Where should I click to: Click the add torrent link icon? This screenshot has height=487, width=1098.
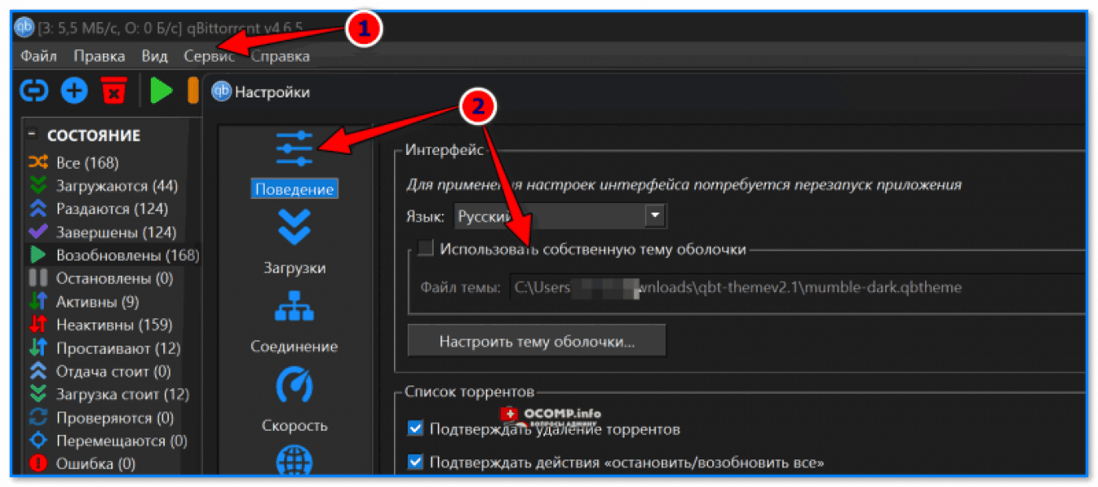tap(32, 90)
